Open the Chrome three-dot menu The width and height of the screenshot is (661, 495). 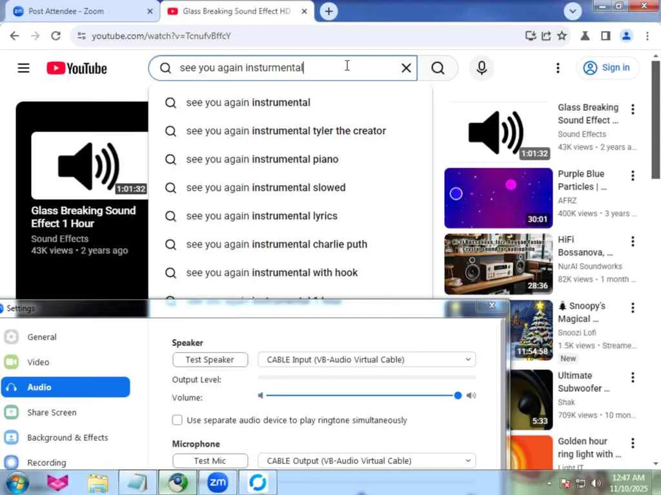(x=647, y=36)
